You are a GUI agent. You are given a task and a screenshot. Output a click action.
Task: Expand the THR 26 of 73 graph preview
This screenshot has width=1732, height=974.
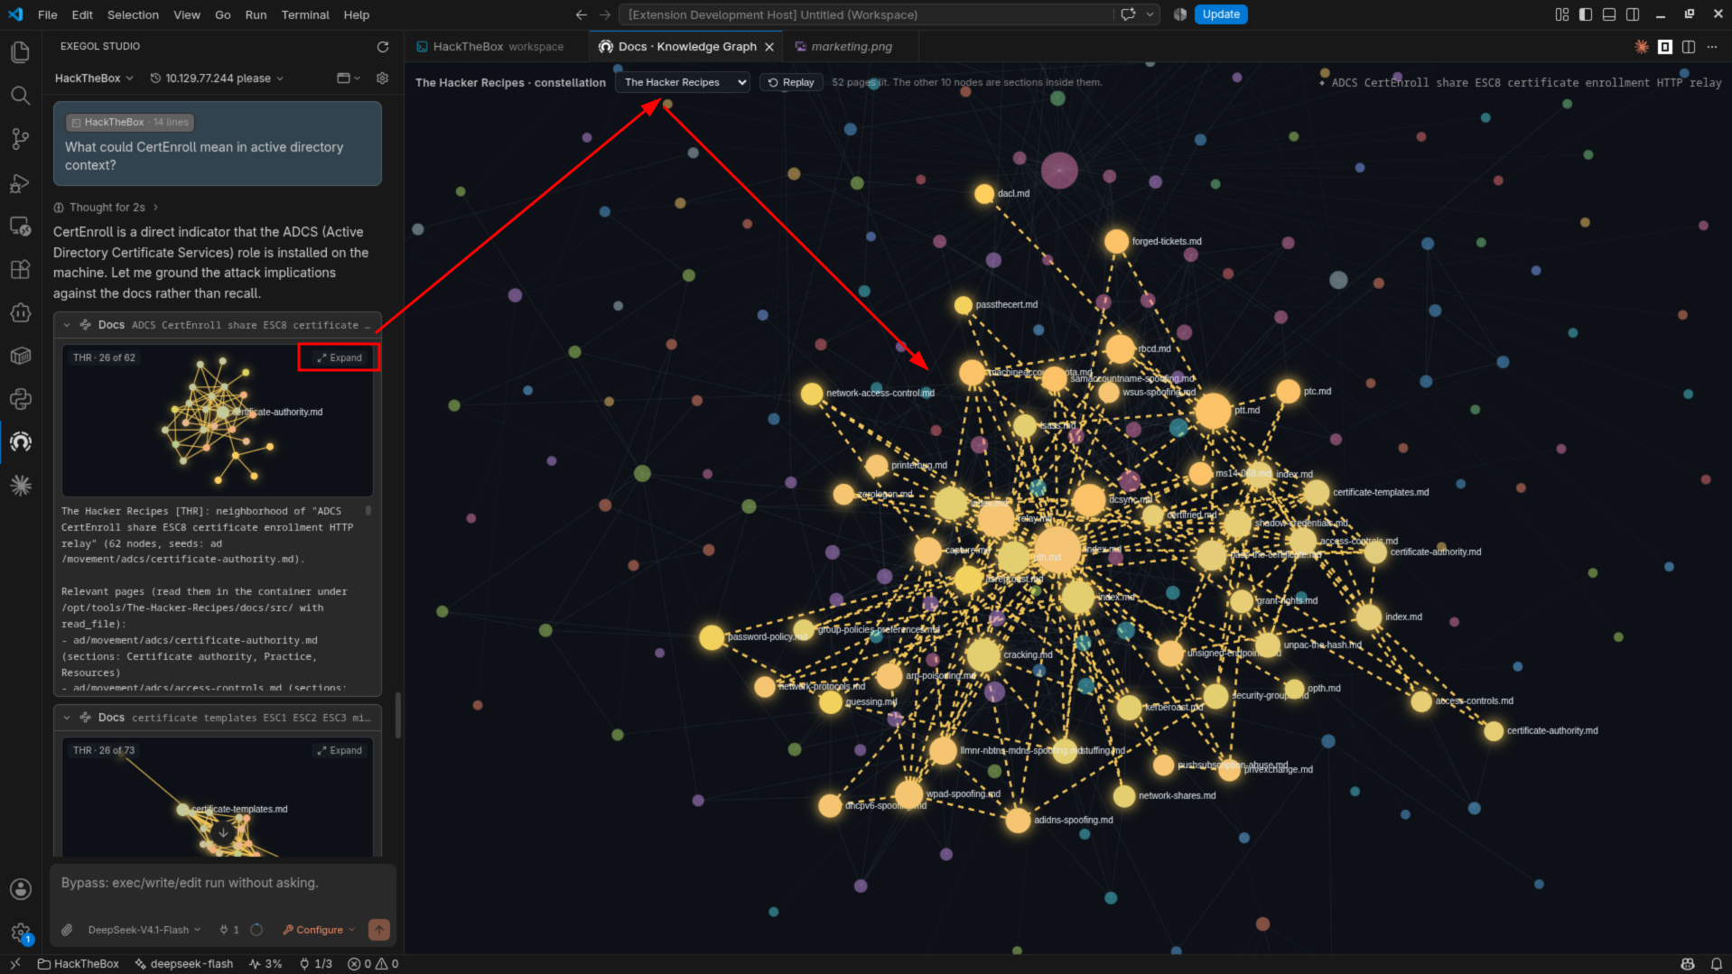click(x=340, y=750)
